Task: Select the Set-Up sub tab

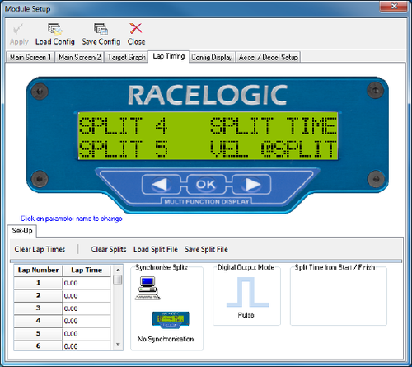Action: (x=22, y=231)
